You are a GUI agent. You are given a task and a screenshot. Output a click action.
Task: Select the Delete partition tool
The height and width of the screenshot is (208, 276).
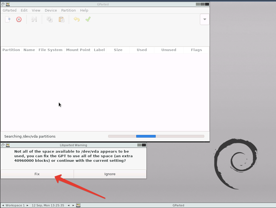pyautogui.click(x=19, y=19)
